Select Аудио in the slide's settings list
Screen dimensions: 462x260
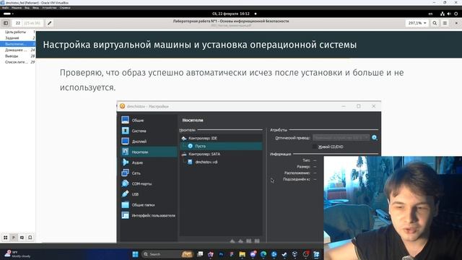149,162
